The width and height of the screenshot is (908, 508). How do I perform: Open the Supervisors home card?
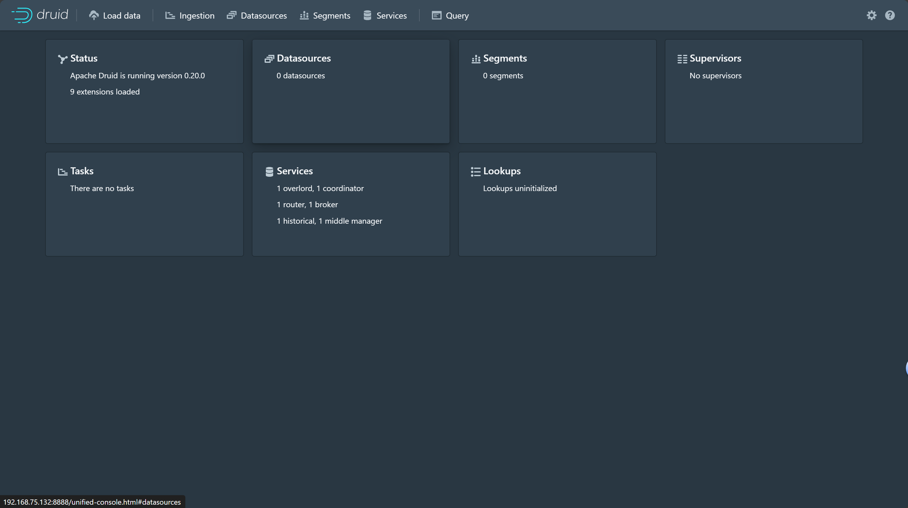pos(763,91)
